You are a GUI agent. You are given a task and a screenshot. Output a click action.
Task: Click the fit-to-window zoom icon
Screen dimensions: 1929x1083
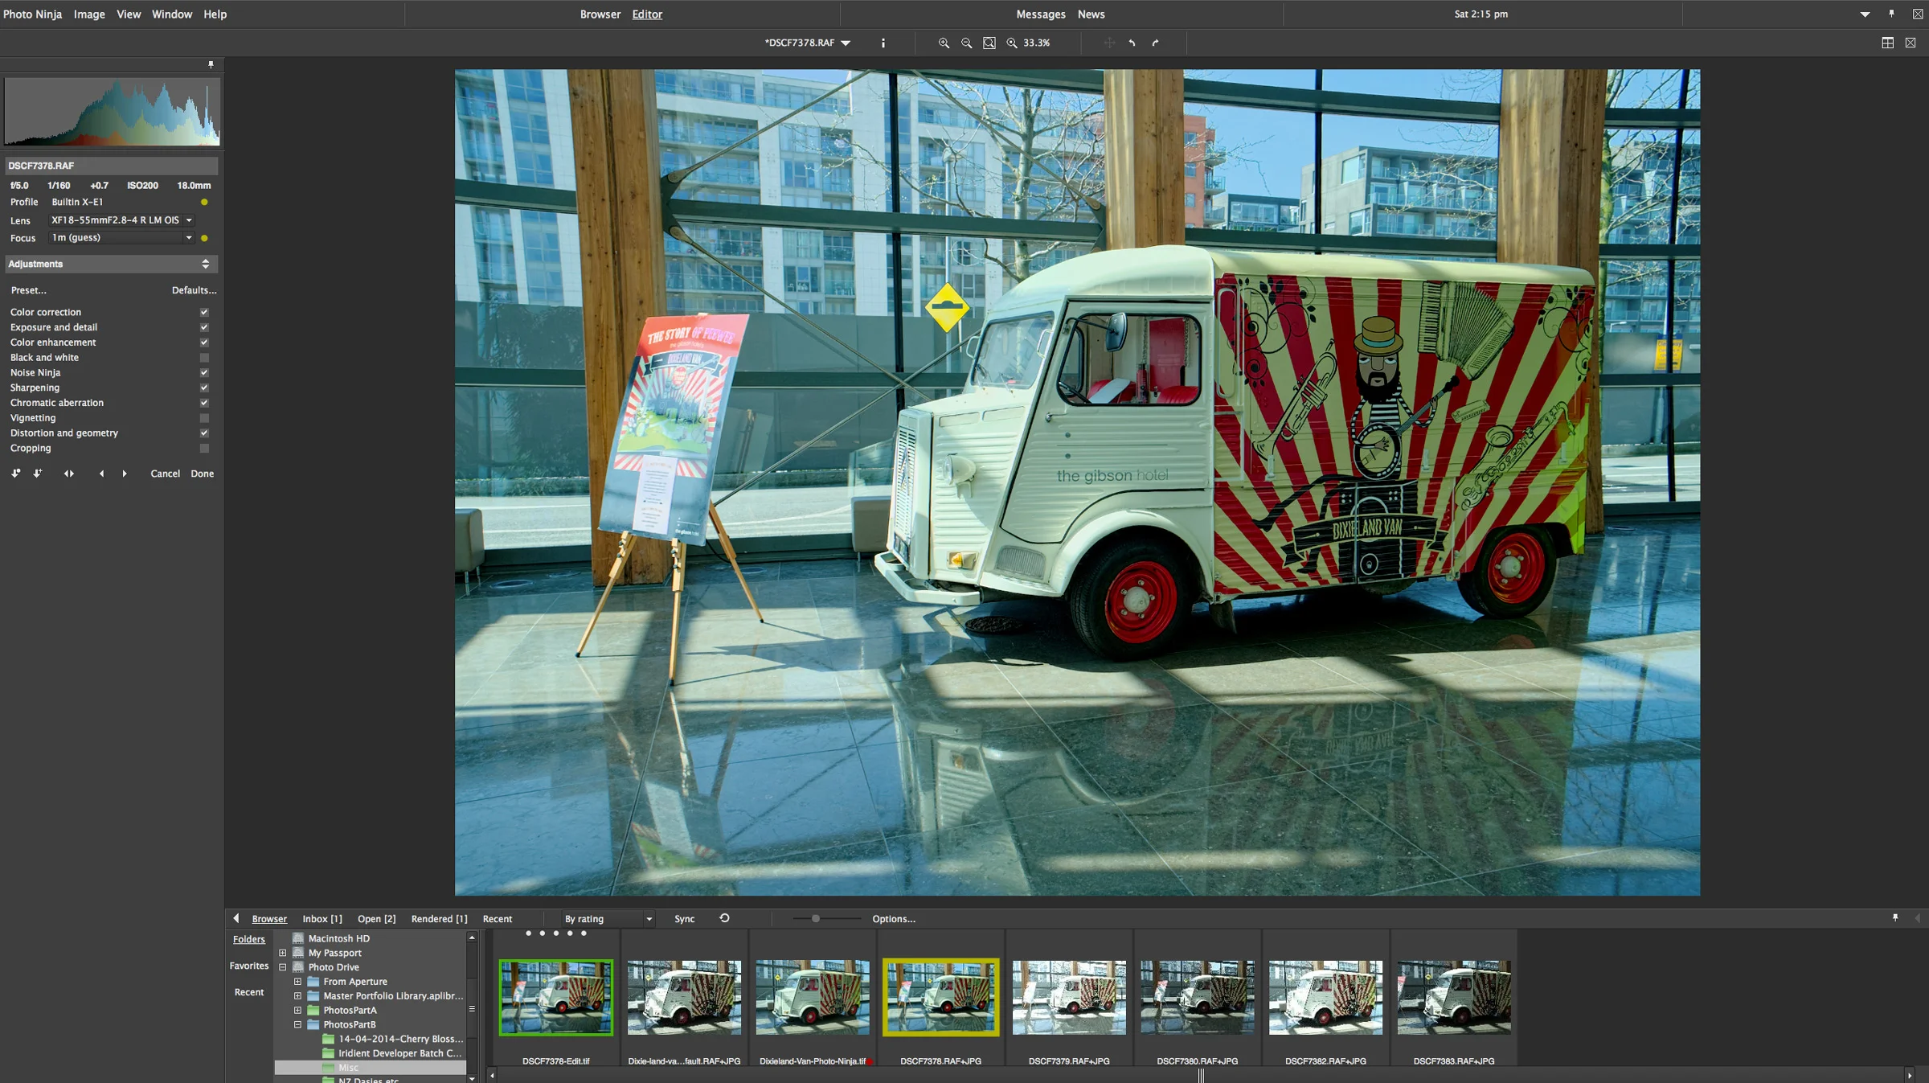point(989,43)
